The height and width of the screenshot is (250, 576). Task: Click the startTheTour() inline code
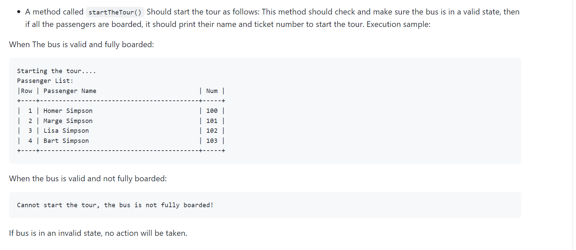point(115,12)
